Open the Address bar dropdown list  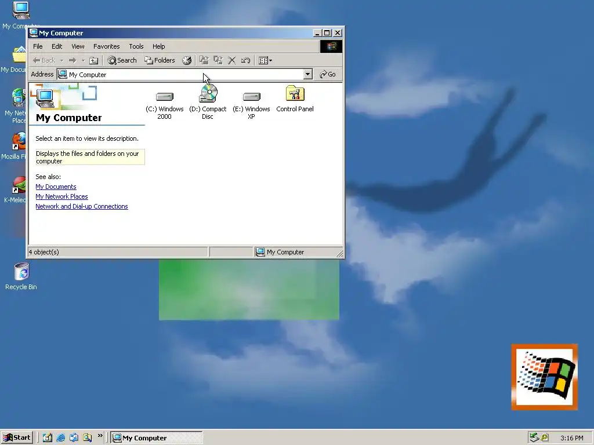tap(308, 74)
